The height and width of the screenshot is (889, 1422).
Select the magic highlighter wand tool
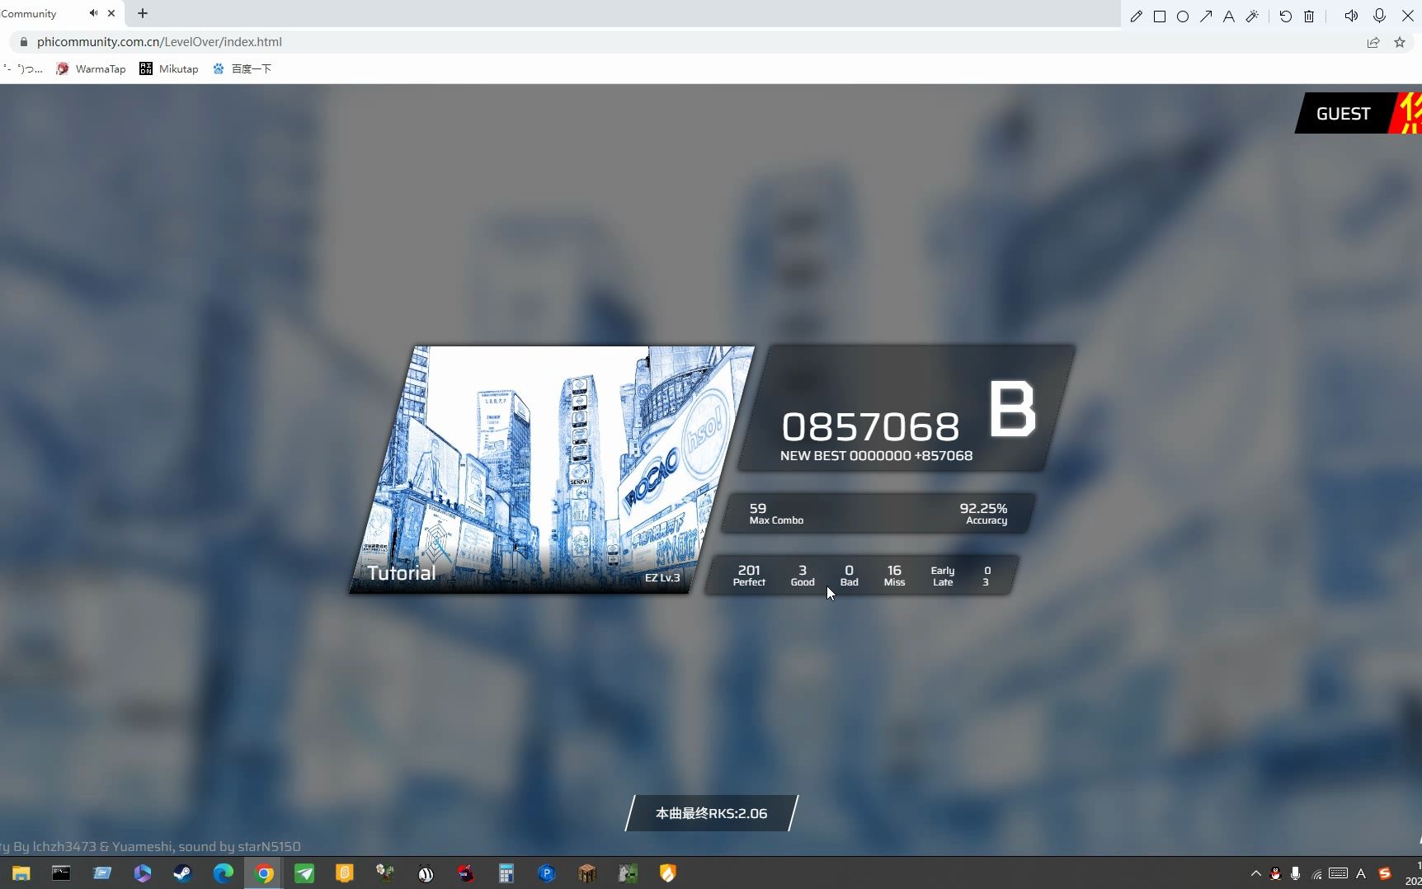1252,16
